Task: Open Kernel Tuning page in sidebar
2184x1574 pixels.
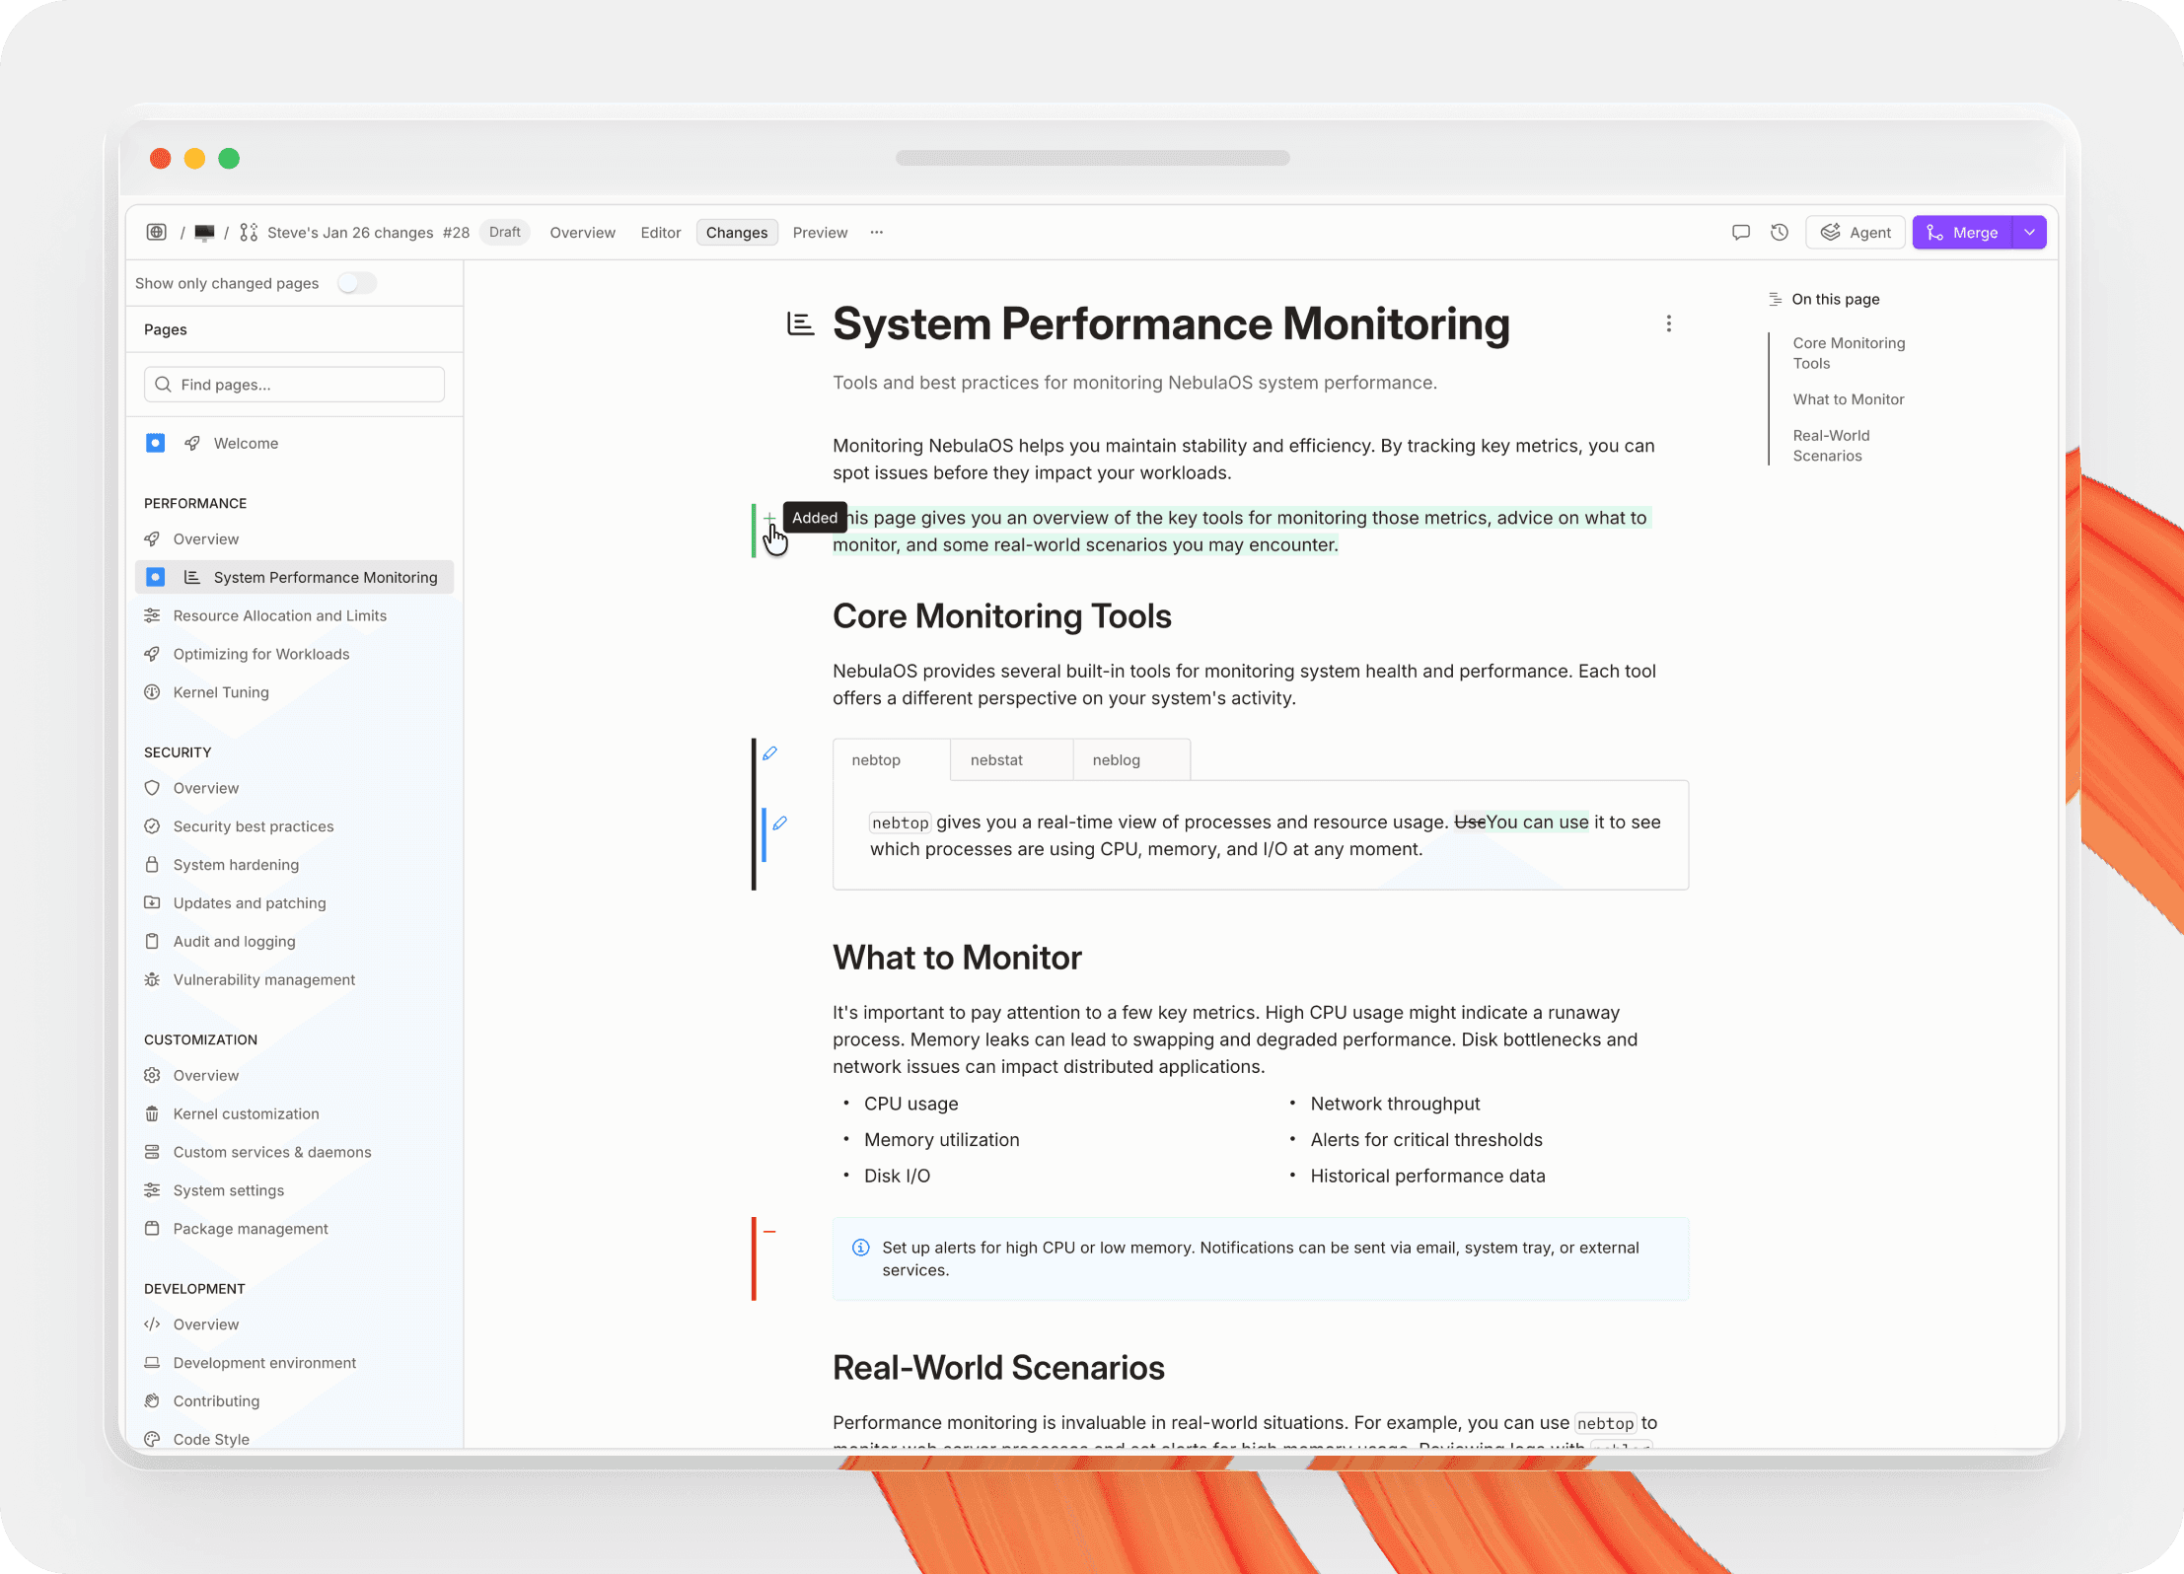Action: pos(221,692)
